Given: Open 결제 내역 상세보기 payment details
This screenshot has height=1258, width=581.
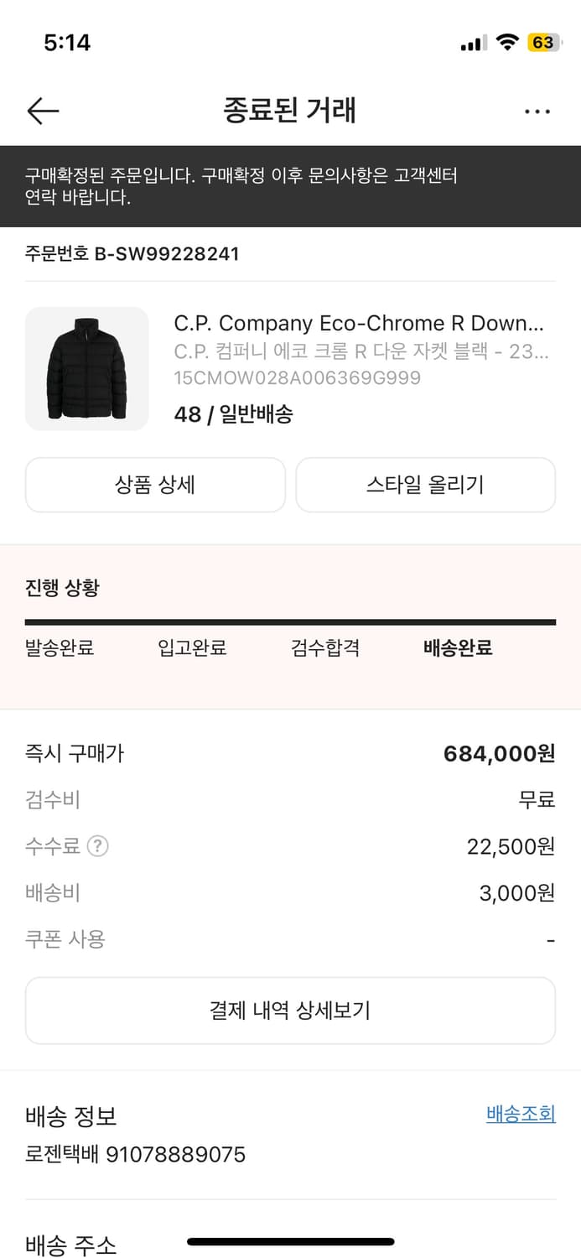Looking at the screenshot, I should click(x=290, y=1010).
